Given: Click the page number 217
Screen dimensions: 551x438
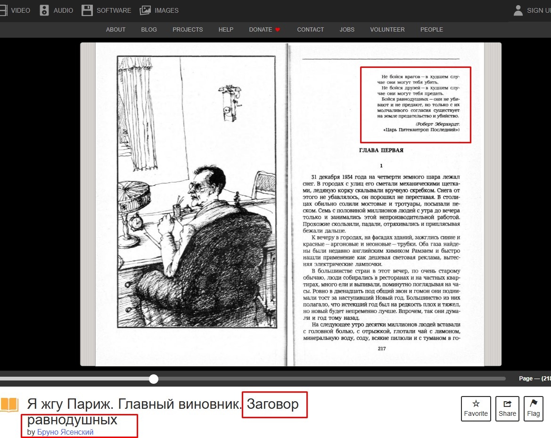Looking at the screenshot, I should (x=382, y=349).
